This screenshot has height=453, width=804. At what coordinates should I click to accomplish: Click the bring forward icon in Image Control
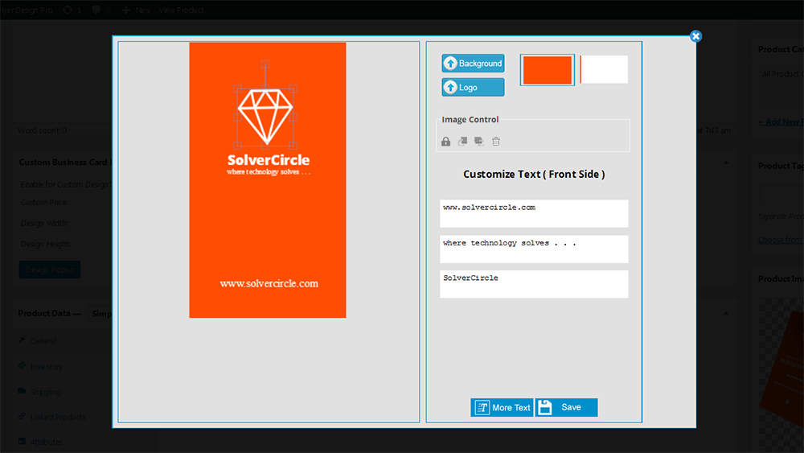point(462,141)
